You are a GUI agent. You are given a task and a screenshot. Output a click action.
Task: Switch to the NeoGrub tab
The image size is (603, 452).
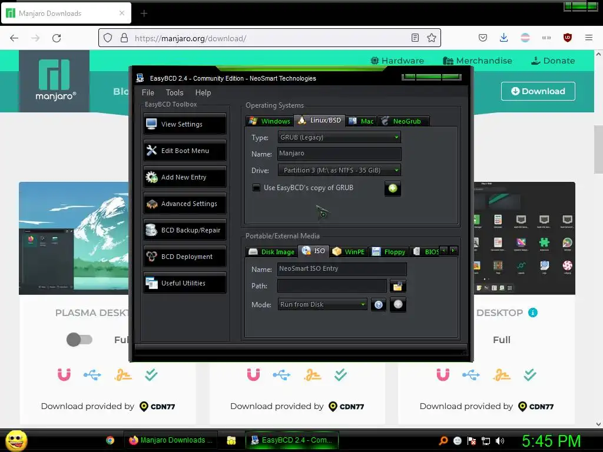click(x=403, y=121)
